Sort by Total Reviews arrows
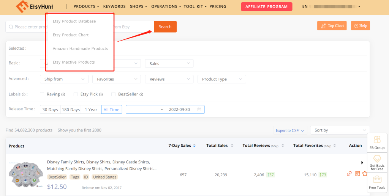 pos(283,146)
